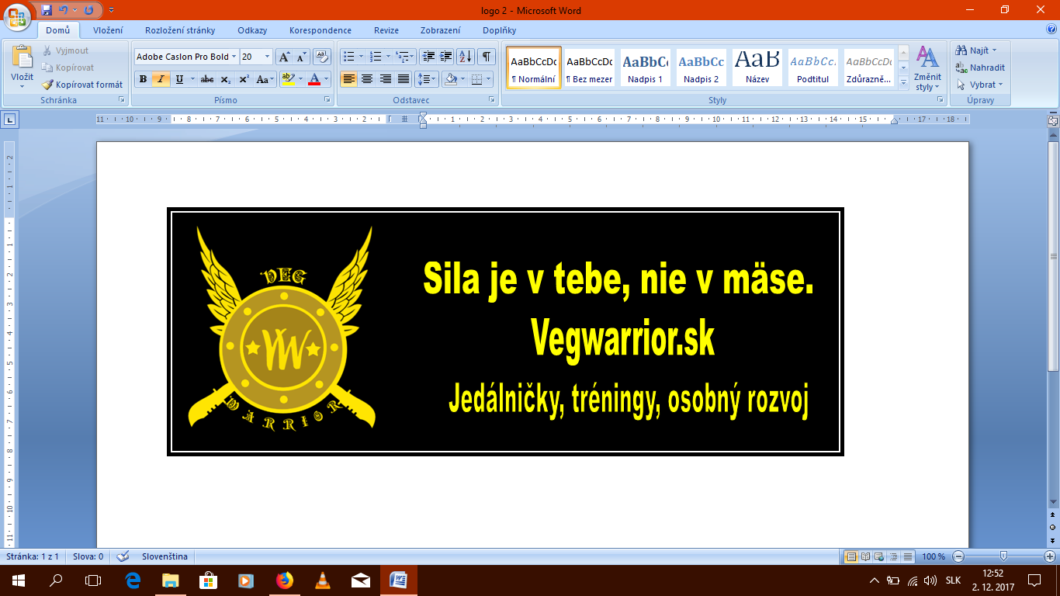1060x596 pixels.
Task: Switch to full screen reading view
Action: pyautogui.click(x=864, y=556)
